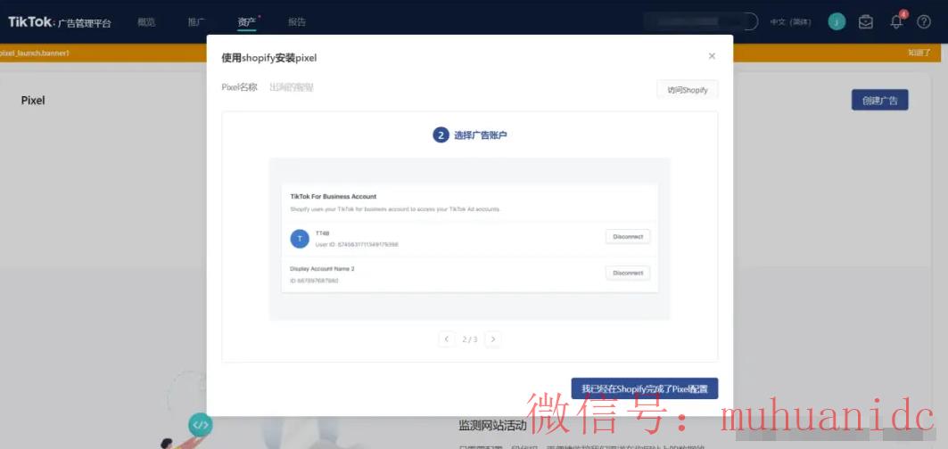
Task: Click the 2 / 3 page indicator
Action: 470,339
